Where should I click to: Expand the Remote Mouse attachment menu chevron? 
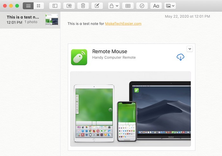(190, 49)
